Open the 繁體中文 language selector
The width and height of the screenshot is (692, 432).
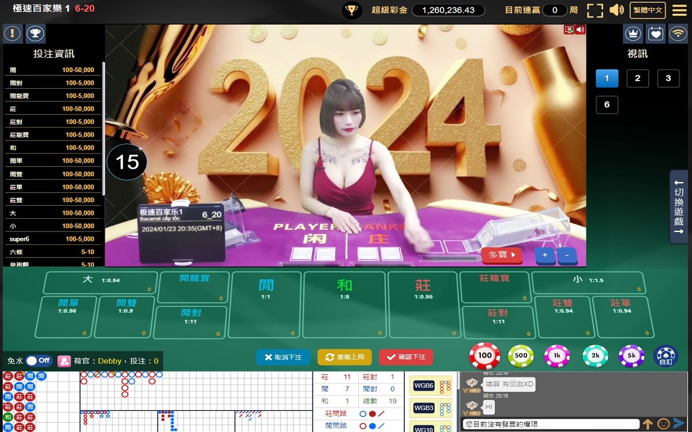(x=648, y=10)
